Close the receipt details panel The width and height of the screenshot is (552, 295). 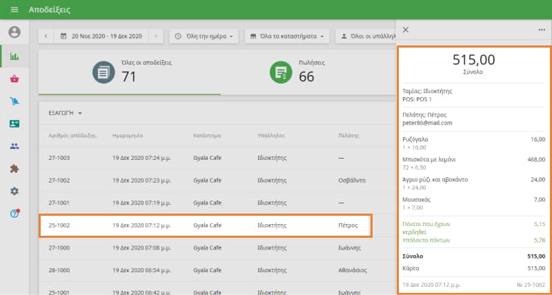click(406, 30)
